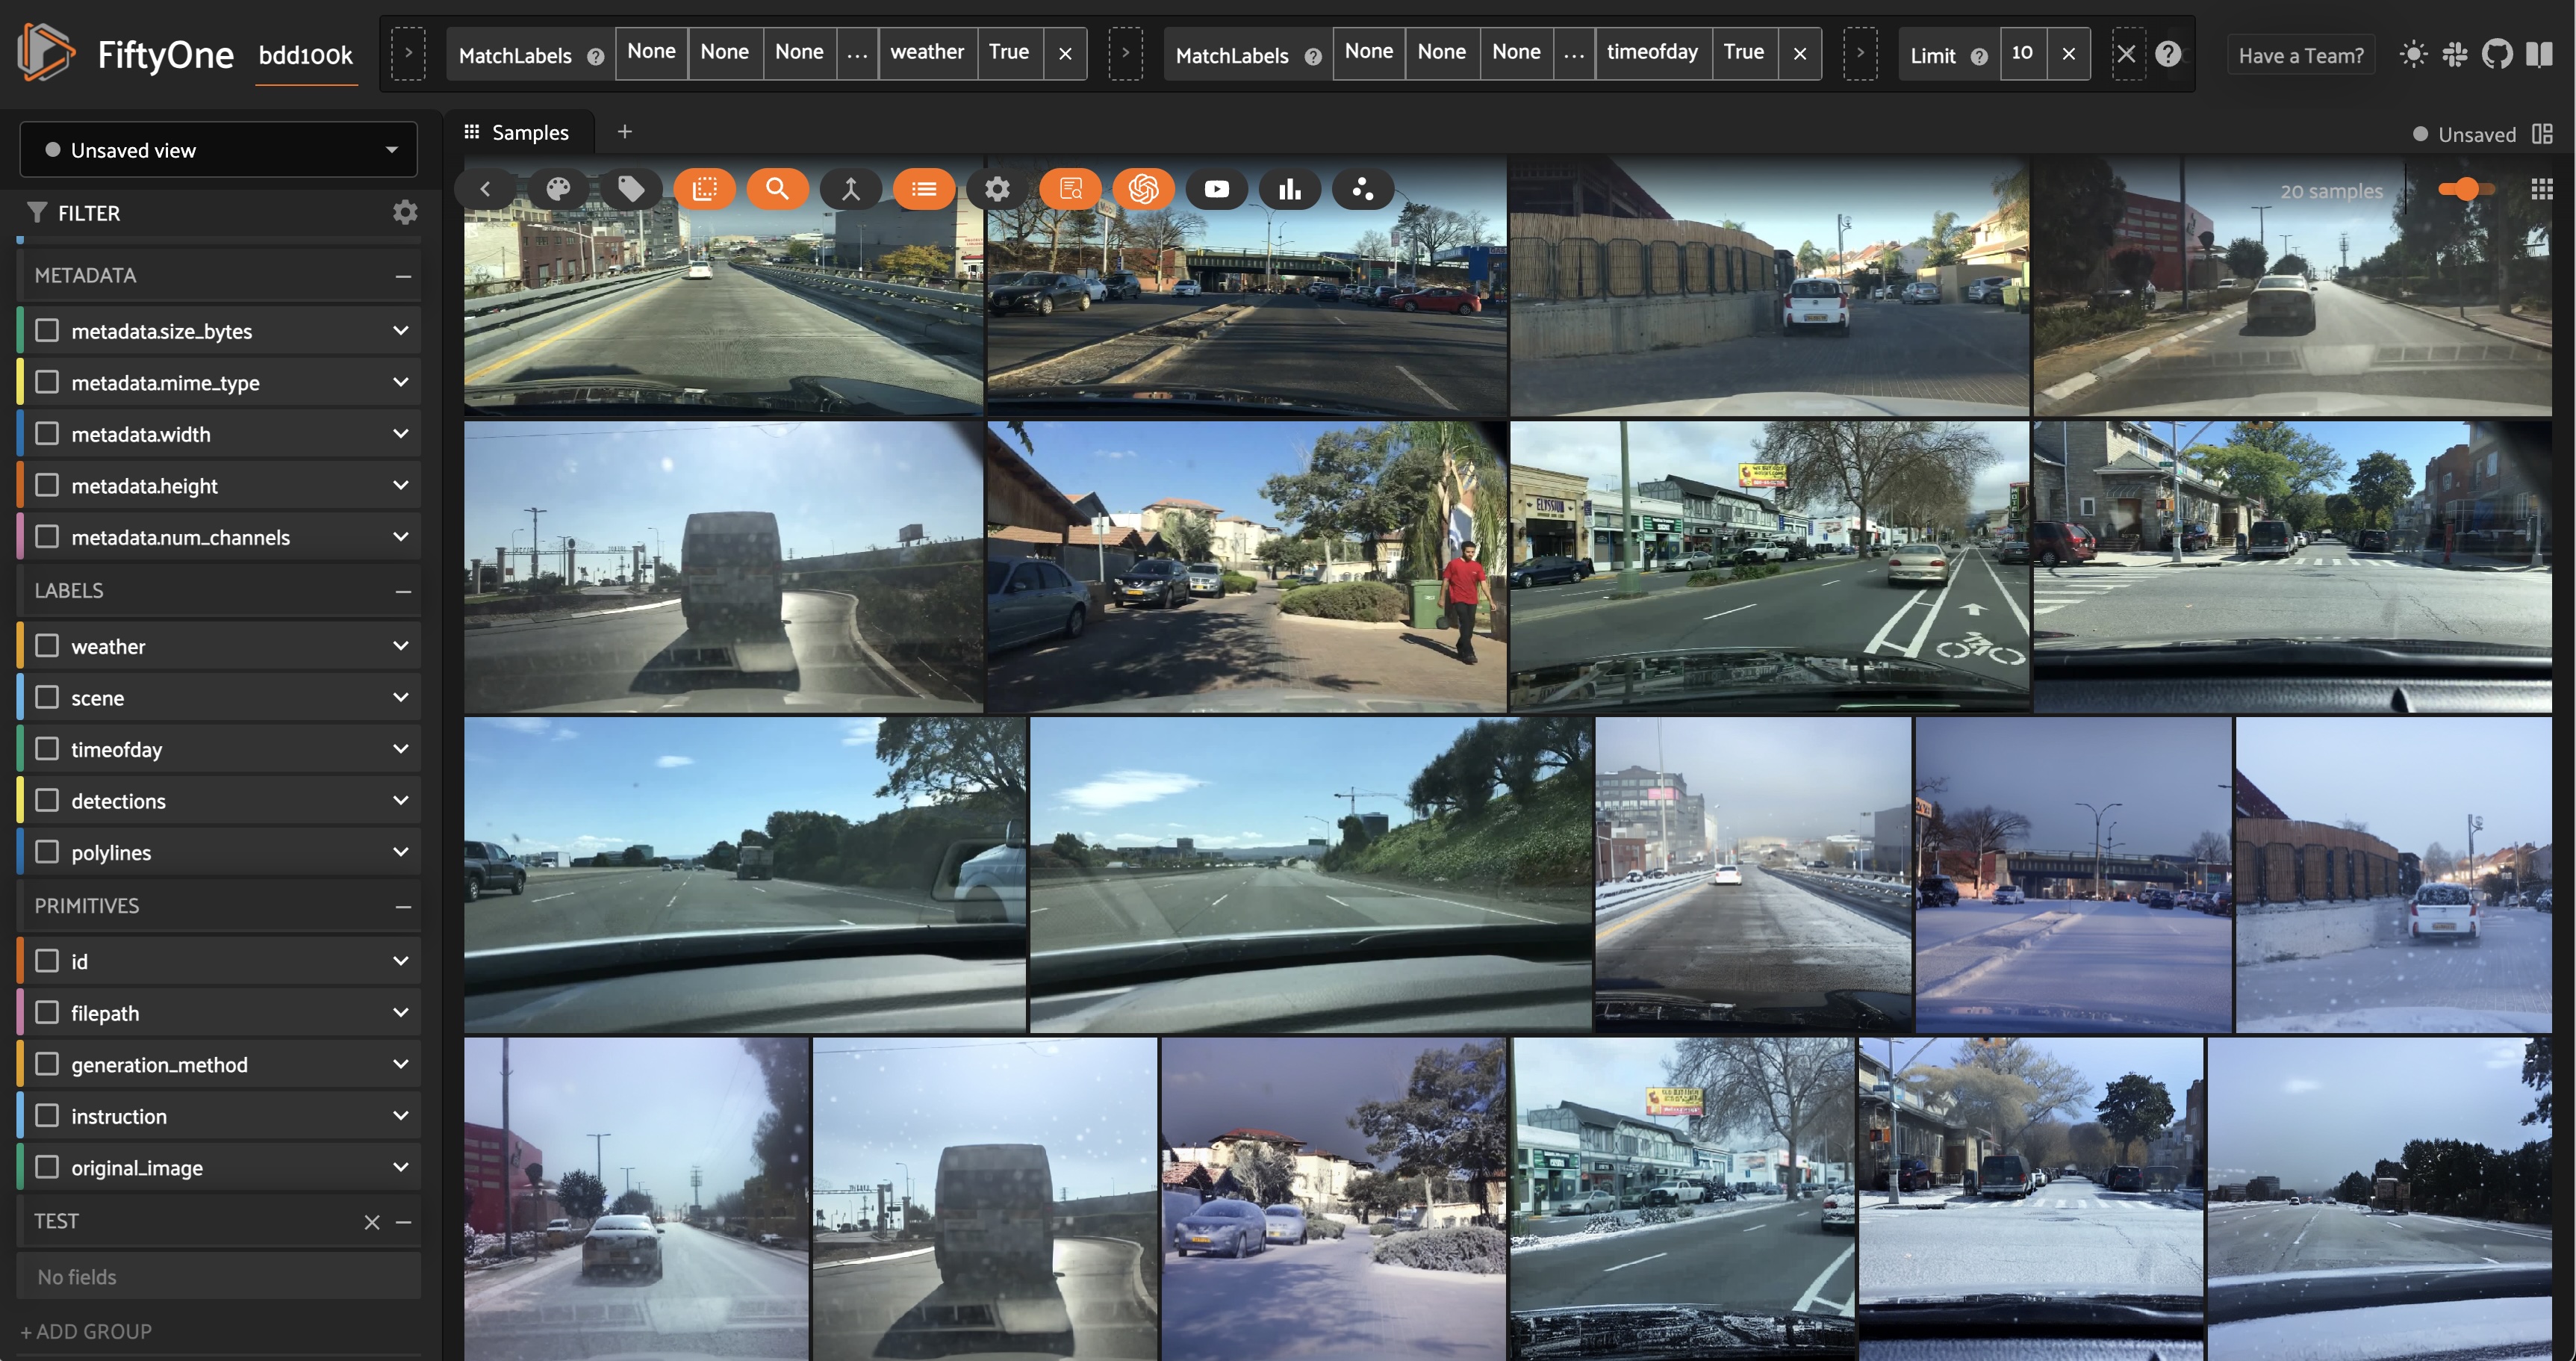Enable the timeofday checkbox
This screenshot has height=1361, width=2576.
[47, 748]
